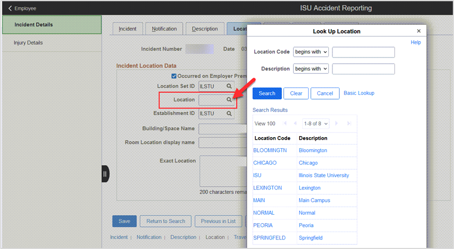
Task: Select Incident Details in left menu
Action: point(52,25)
